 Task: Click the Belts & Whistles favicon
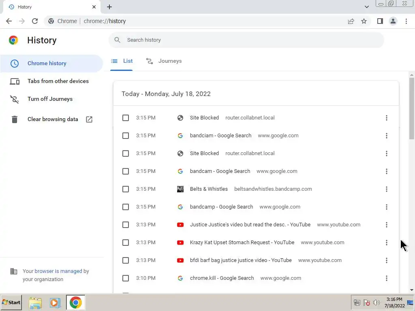[x=180, y=189]
